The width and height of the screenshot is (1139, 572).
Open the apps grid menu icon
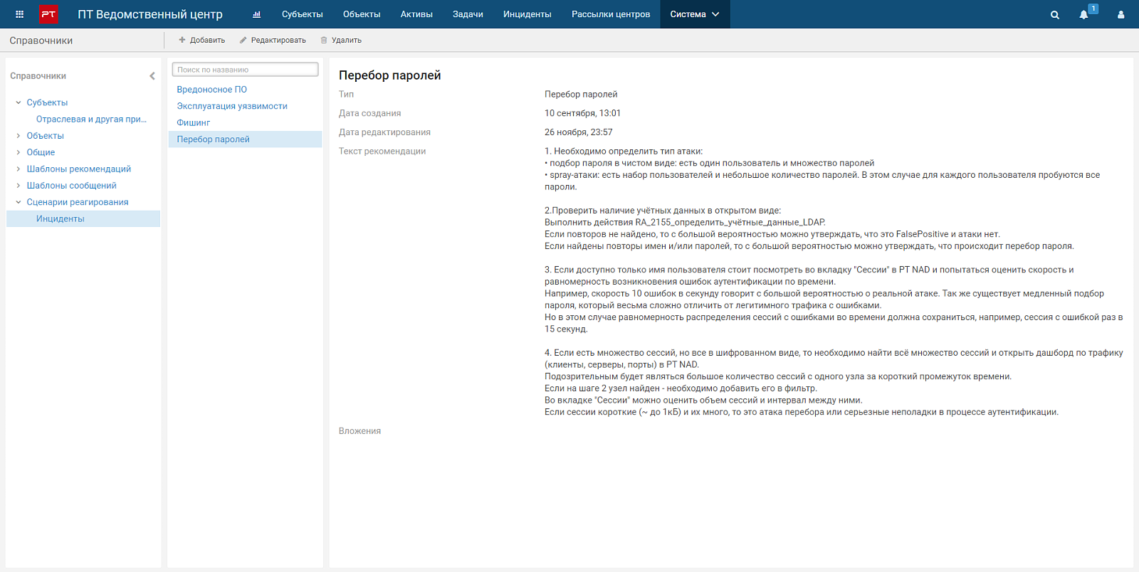19,14
